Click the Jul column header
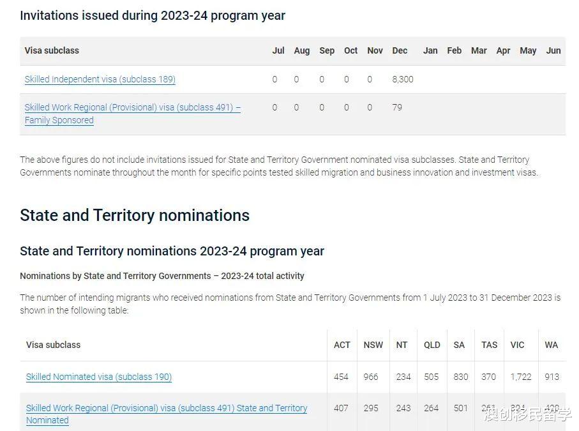Screen dimensions: 579x431 (x=278, y=50)
